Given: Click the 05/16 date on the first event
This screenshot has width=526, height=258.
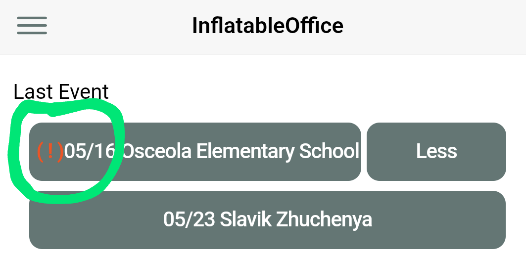Looking at the screenshot, I should point(90,152).
